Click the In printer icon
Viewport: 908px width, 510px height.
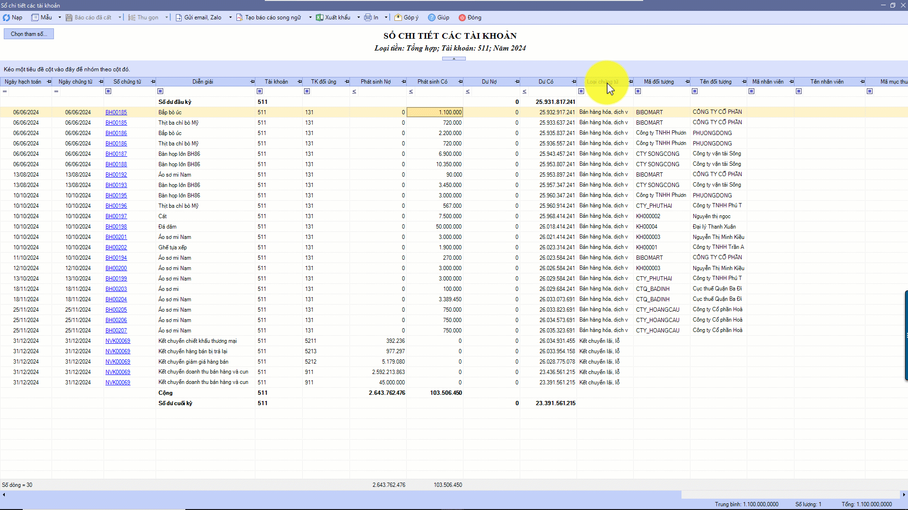coord(367,17)
